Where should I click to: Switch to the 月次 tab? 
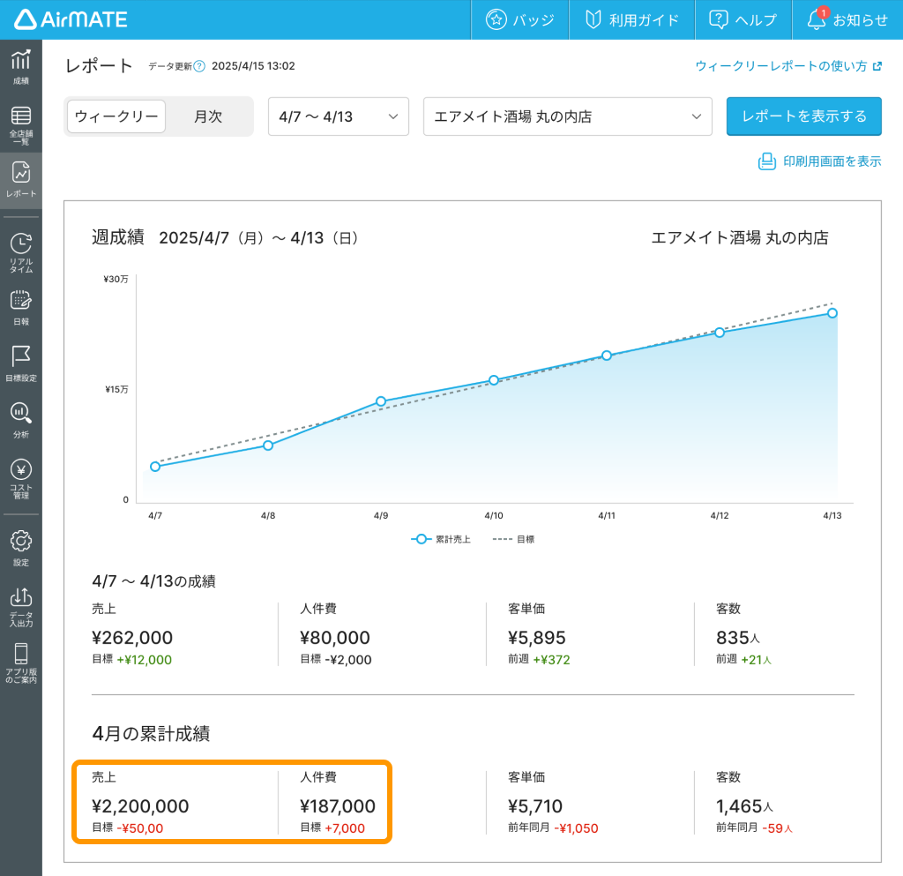(208, 116)
